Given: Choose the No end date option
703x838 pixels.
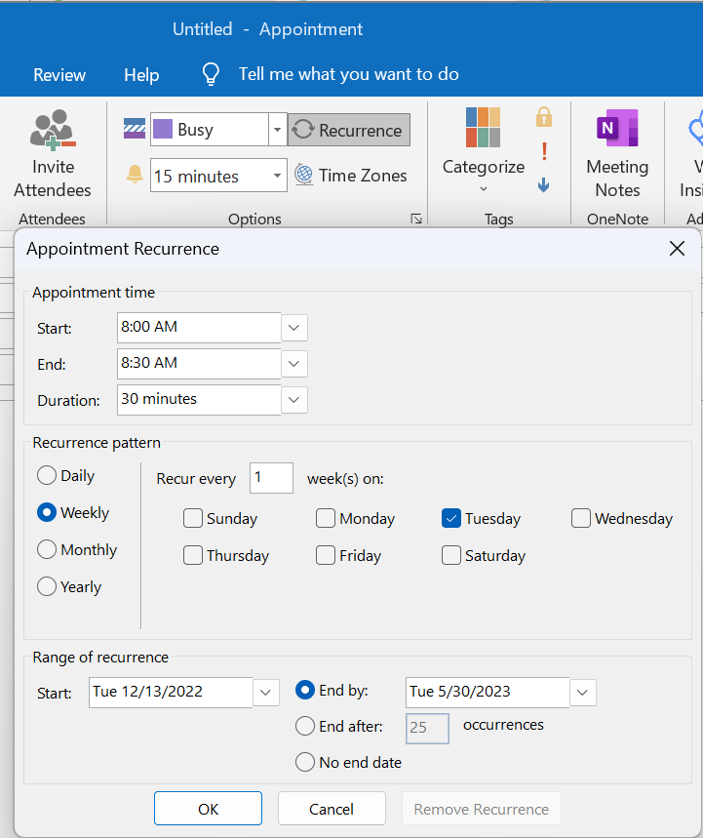Looking at the screenshot, I should (305, 763).
